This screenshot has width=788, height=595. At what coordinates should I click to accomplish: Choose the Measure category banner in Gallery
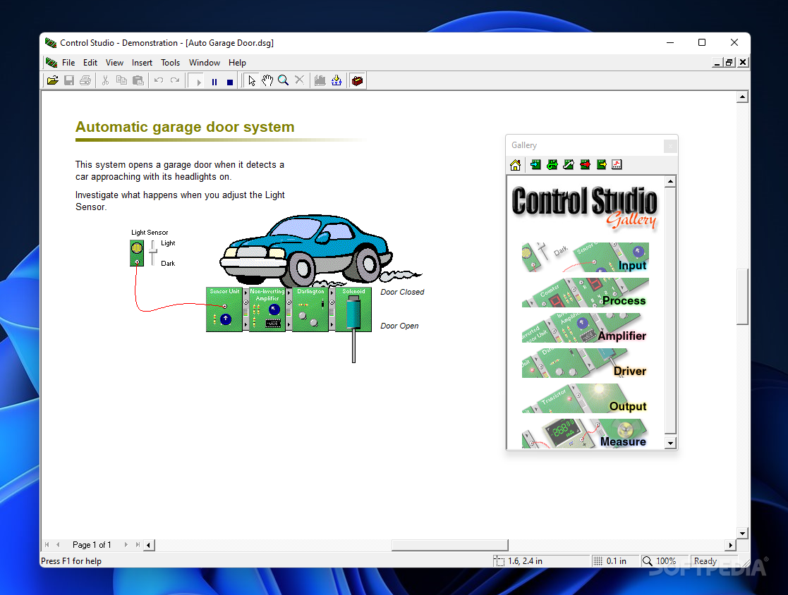pos(586,434)
